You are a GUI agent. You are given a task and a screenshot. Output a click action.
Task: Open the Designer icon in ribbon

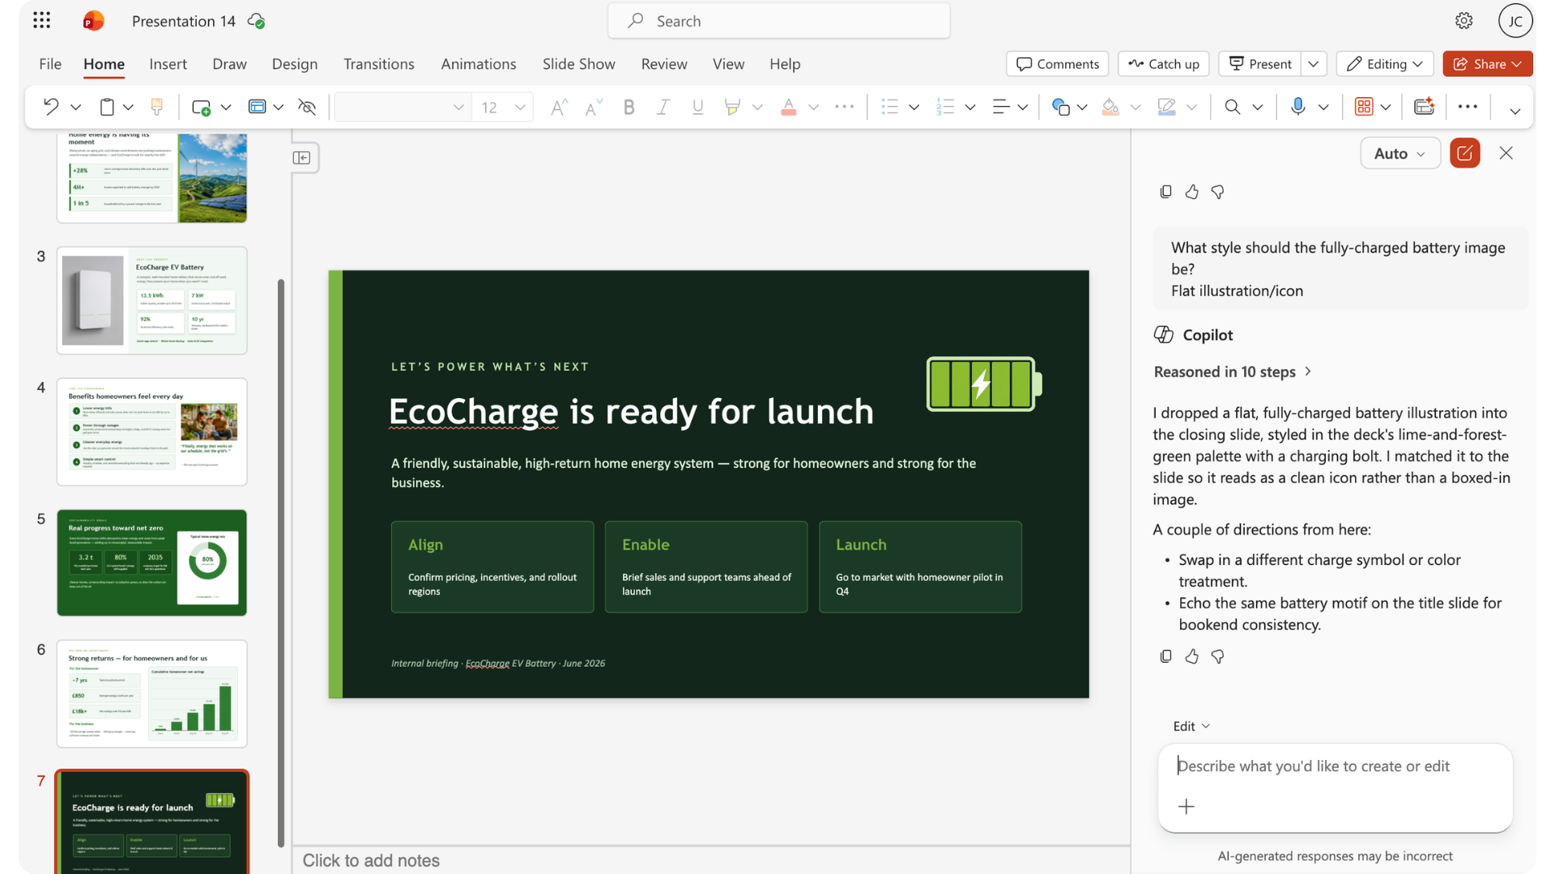click(1364, 107)
